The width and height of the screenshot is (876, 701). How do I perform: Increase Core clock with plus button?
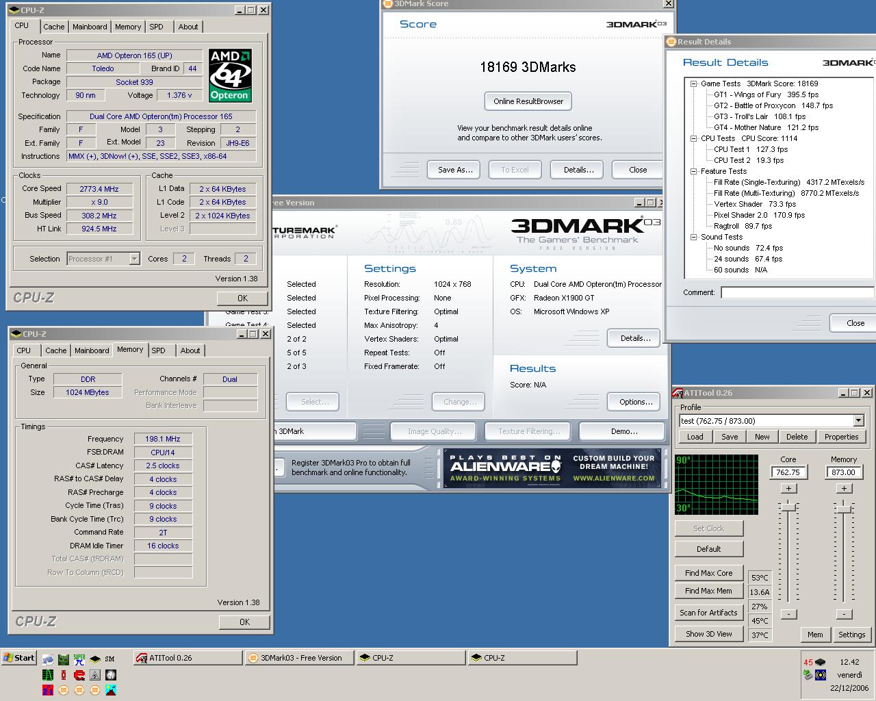point(788,488)
